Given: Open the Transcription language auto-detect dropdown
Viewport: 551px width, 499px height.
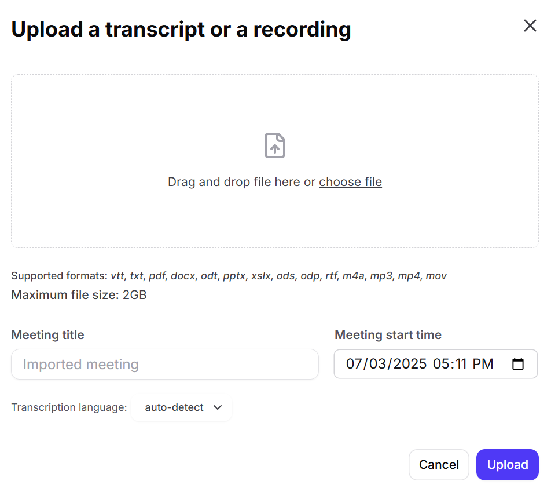Looking at the screenshot, I should click(x=182, y=407).
